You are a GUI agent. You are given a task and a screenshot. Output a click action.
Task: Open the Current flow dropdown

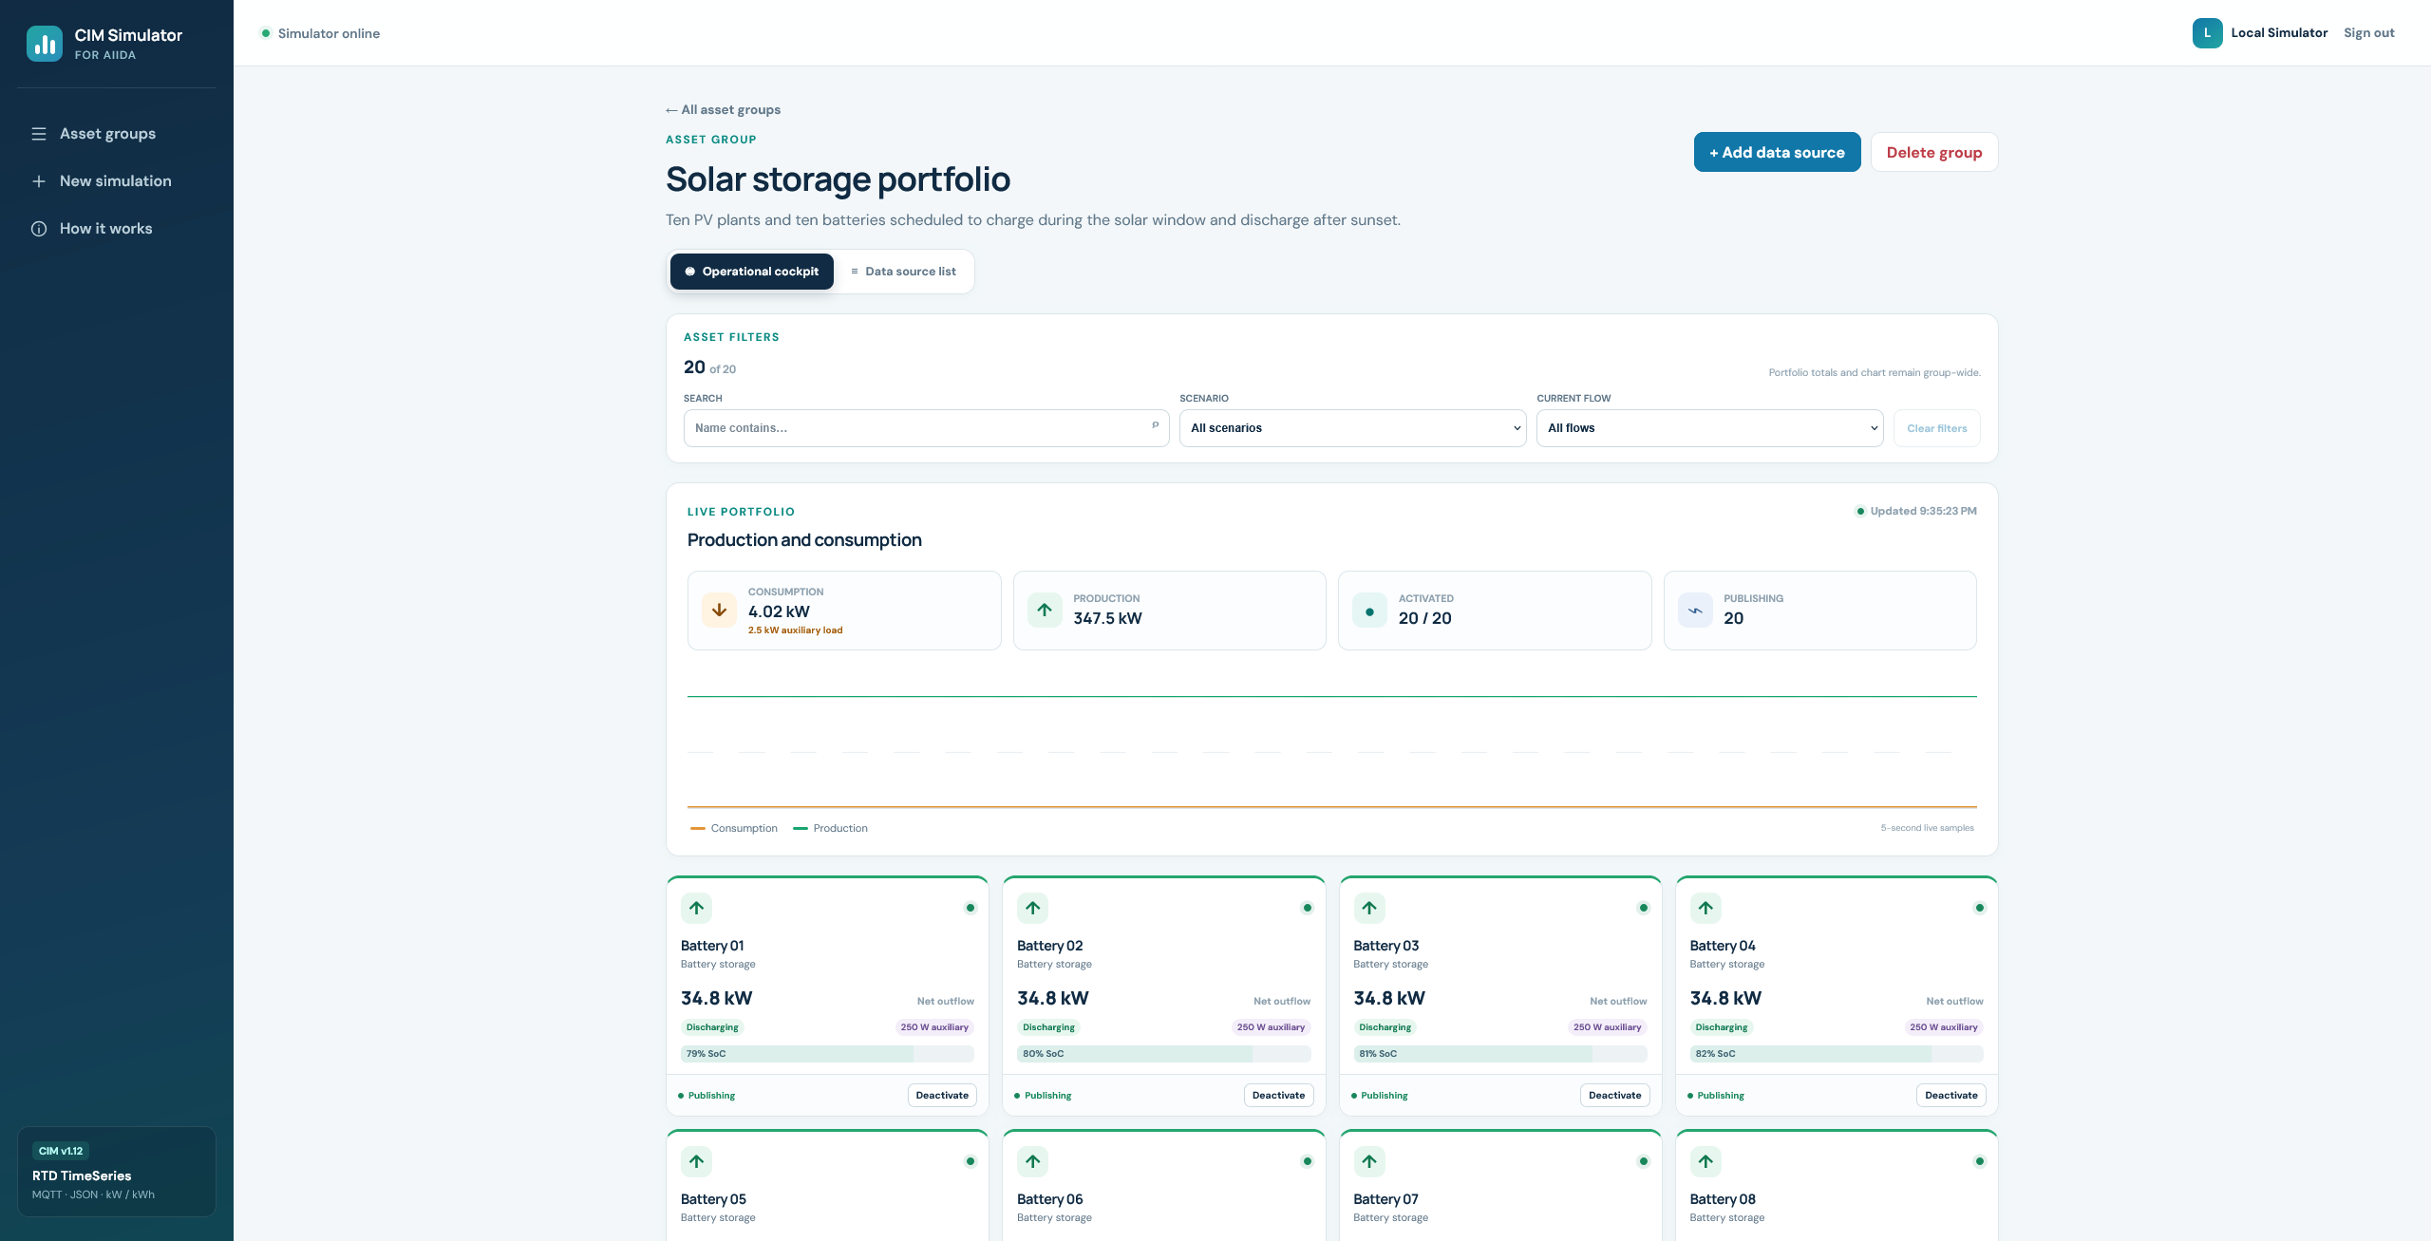coord(1709,428)
